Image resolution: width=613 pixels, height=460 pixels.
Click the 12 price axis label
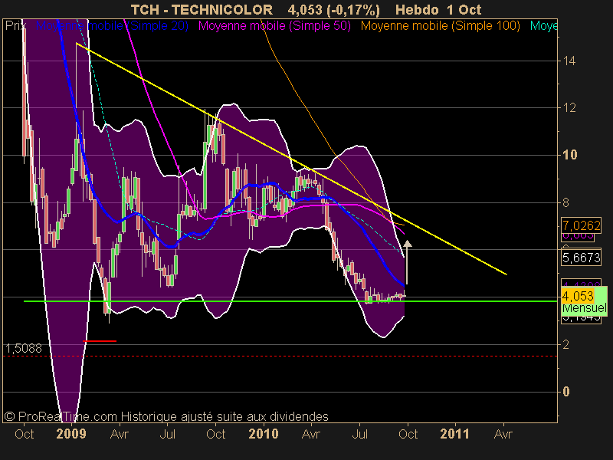pyautogui.click(x=569, y=107)
